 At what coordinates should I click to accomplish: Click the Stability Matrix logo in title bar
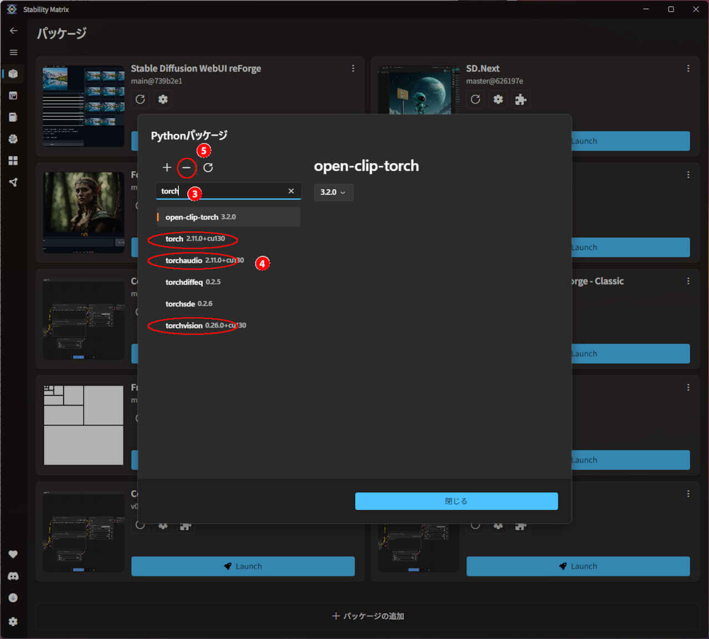(x=12, y=9)
